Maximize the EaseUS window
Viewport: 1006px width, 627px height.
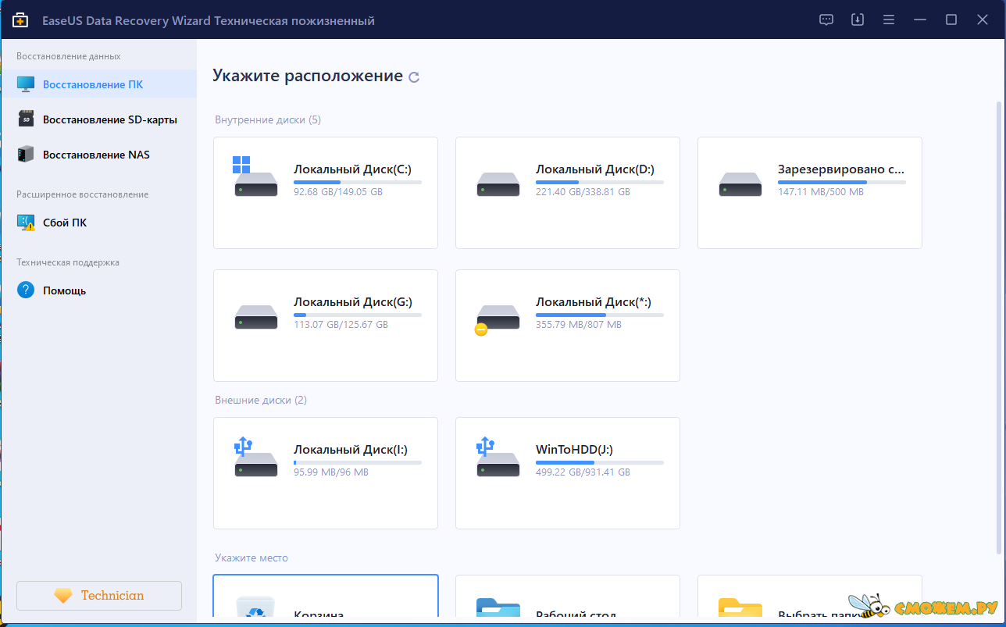[x=951, y=20]
